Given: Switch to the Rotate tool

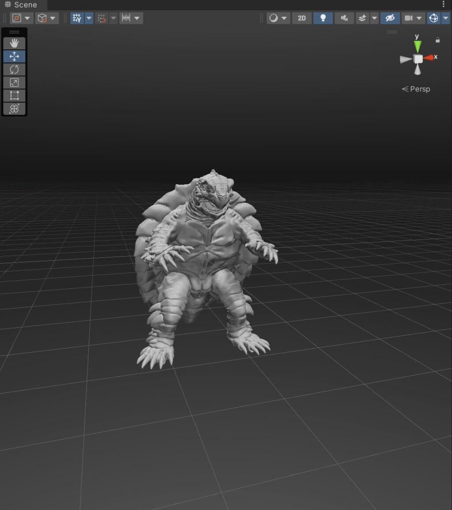Looking at the screenshot, I should [x=15, y=69].
